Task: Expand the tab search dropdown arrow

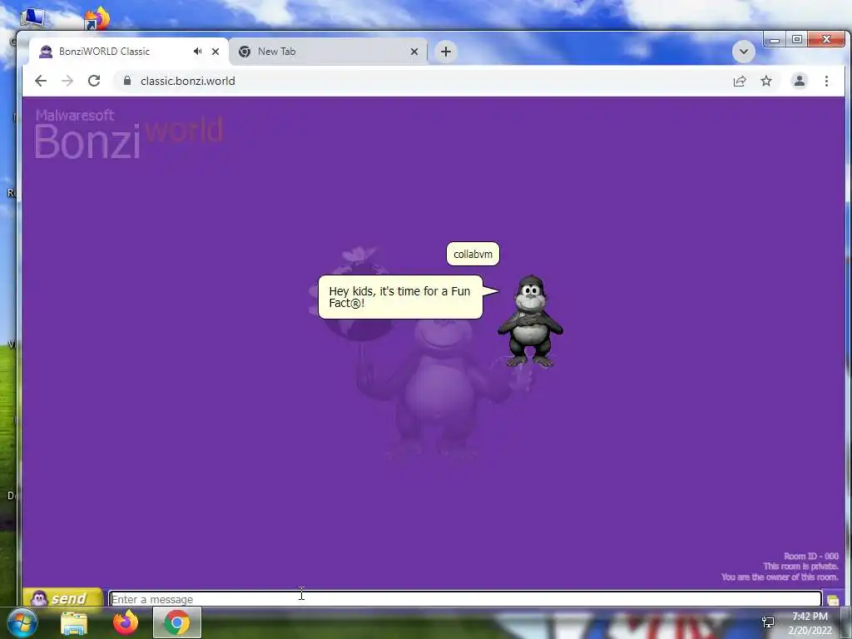Action: 743,52
